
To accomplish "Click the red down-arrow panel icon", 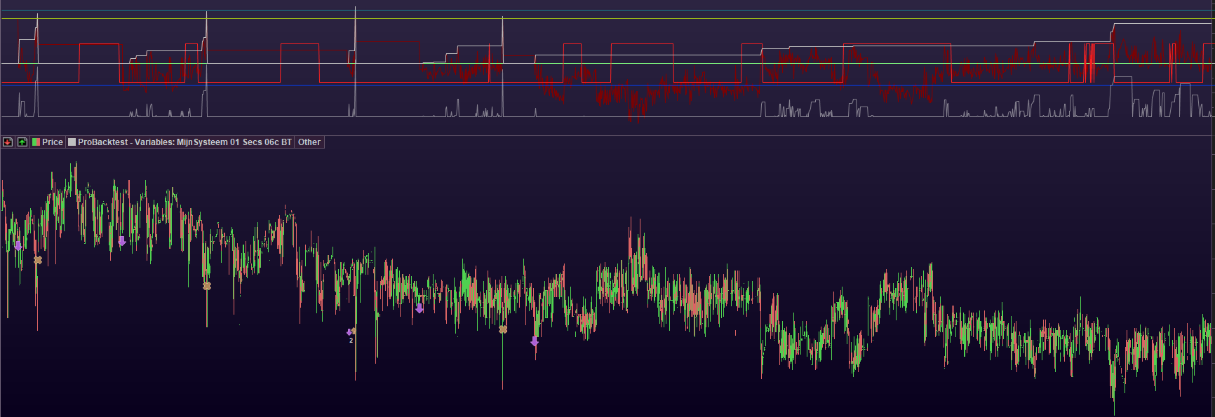I will coord(8,142).
